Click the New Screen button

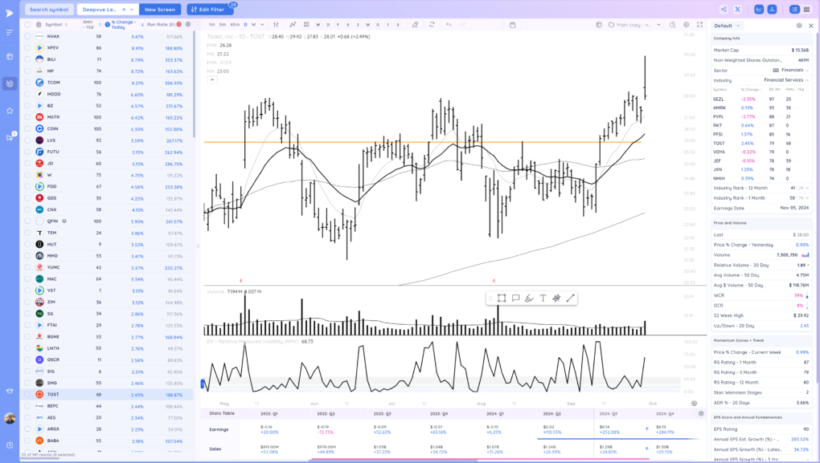coord(160,10)
